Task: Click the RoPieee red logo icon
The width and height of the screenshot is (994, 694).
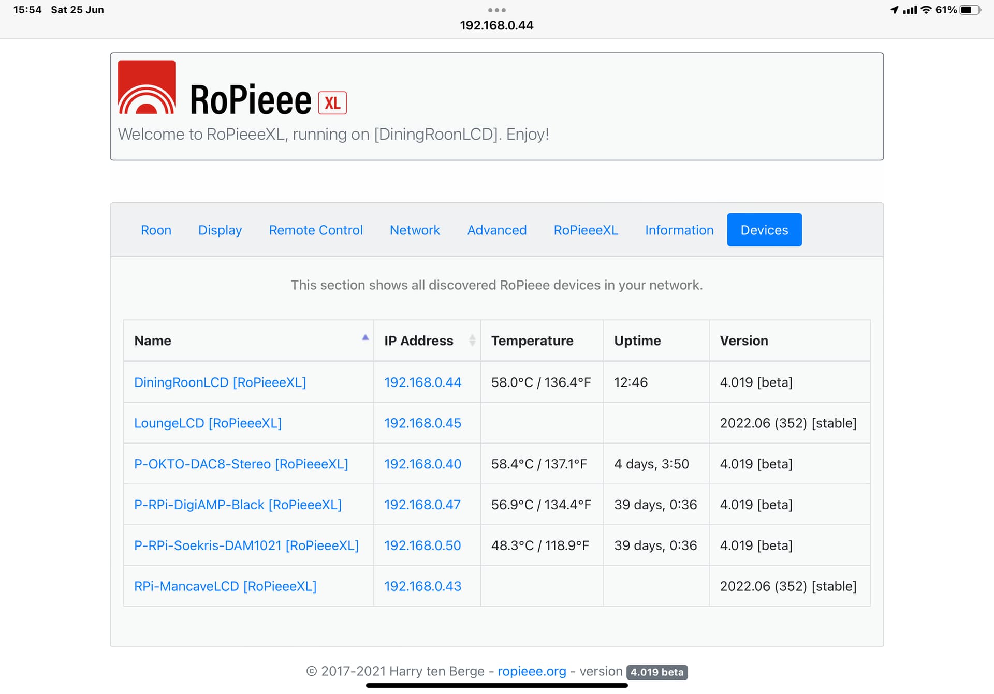Action: tap(147, 87)
